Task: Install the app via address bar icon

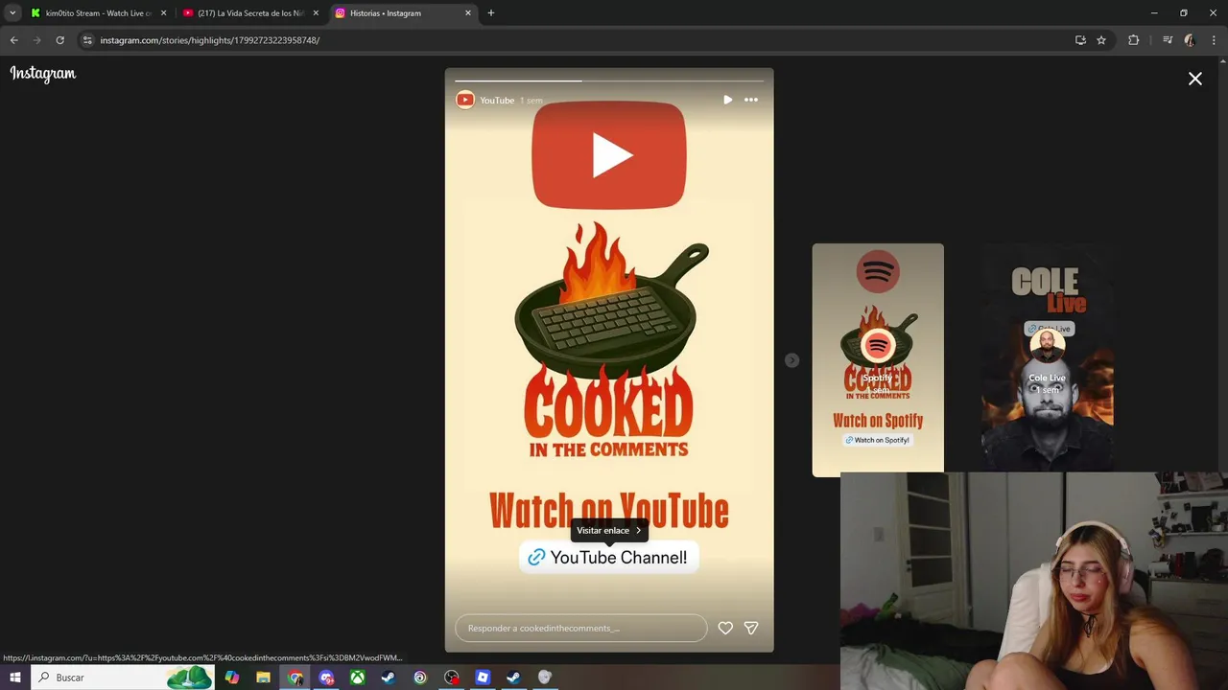Action: (1080, 40)
